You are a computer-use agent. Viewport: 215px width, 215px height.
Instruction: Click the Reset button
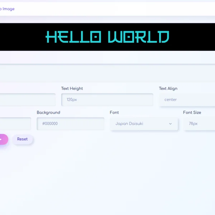point(23,139)
